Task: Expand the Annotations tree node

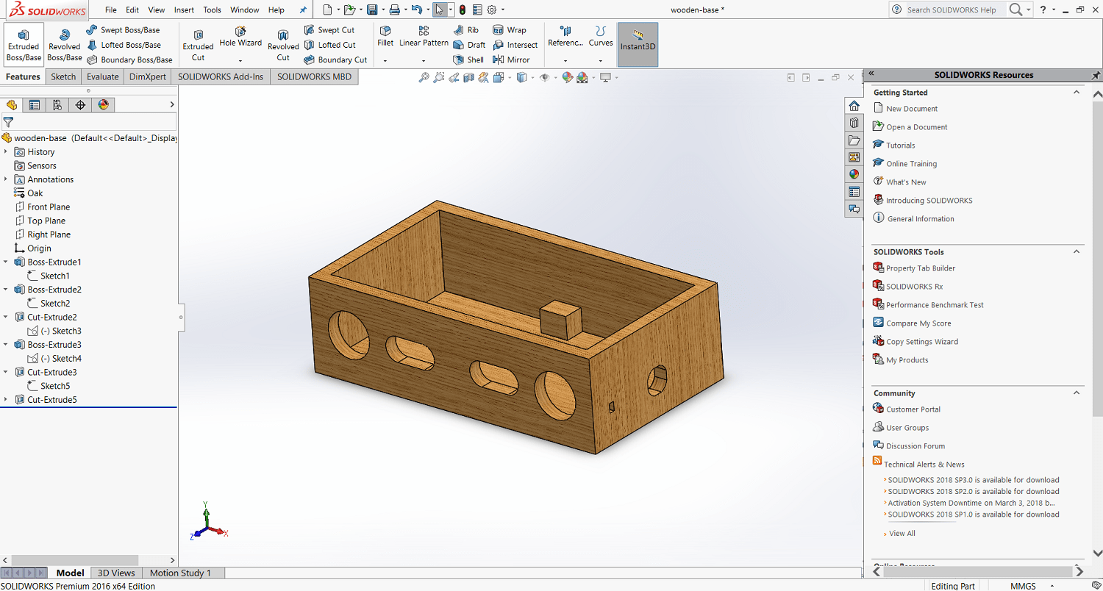Action: pos(6,179)
